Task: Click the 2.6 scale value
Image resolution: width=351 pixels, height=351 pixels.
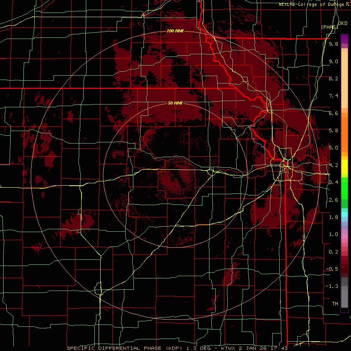Action: [x=333, y=200]
